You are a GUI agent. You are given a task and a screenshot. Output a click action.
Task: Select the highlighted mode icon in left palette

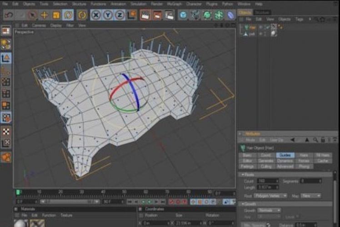tap(6, 118)
